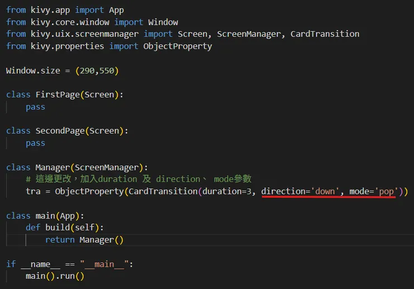Click 'duration=3' argument

(227, 191)
